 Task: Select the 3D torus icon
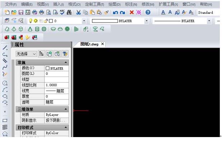67,29
